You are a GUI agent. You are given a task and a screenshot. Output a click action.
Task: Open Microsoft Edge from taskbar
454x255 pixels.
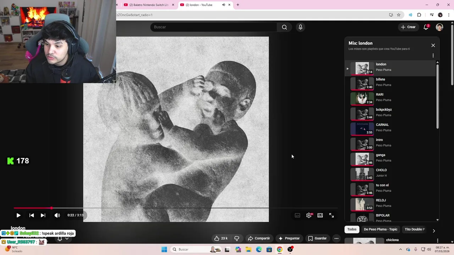point(259,249)
